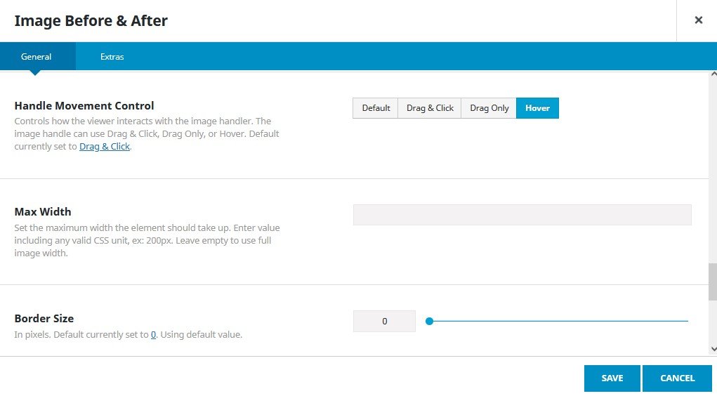This screenshot has height=396, width=717.
Task: Close the Image Before & After dialog
Action: coord(698,20)
